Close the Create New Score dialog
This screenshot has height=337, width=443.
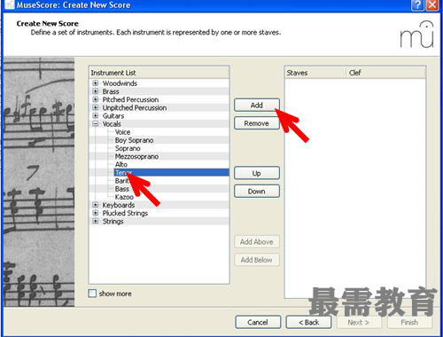(x=432, y=4)
